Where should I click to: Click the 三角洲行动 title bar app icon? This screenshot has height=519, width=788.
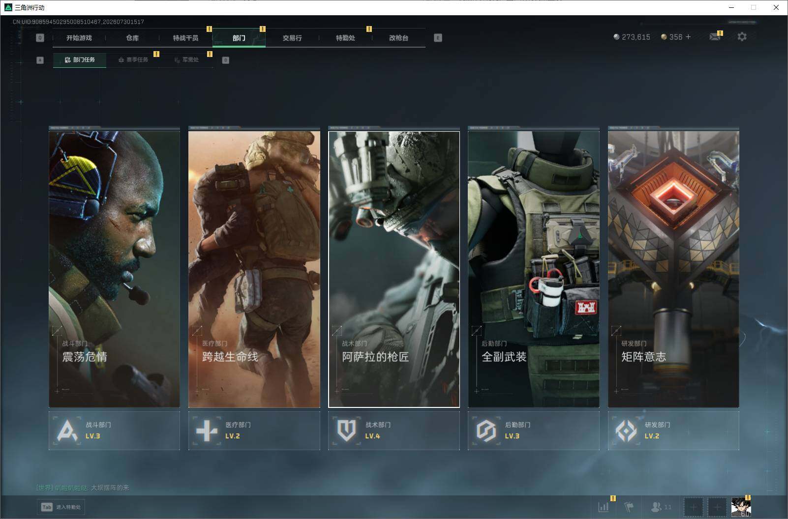point(8,7)
